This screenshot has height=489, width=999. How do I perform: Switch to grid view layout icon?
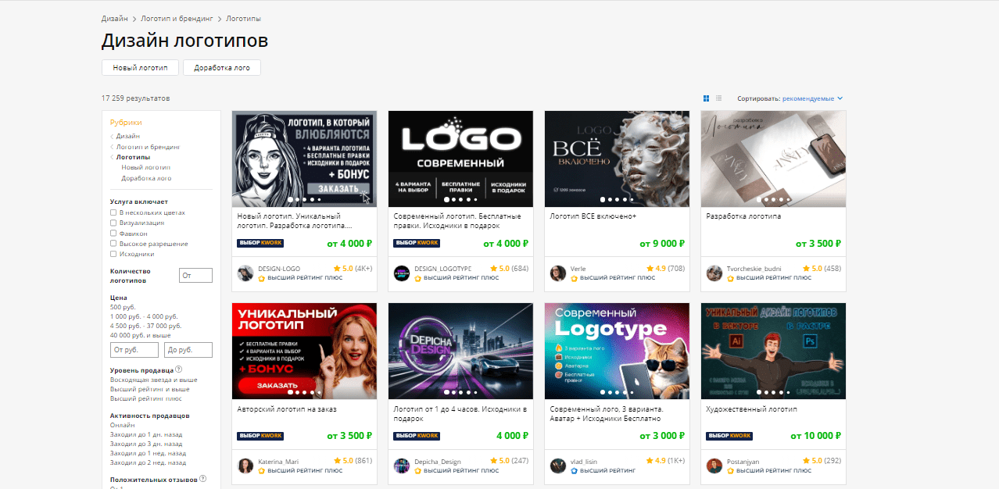pos(706,98)
